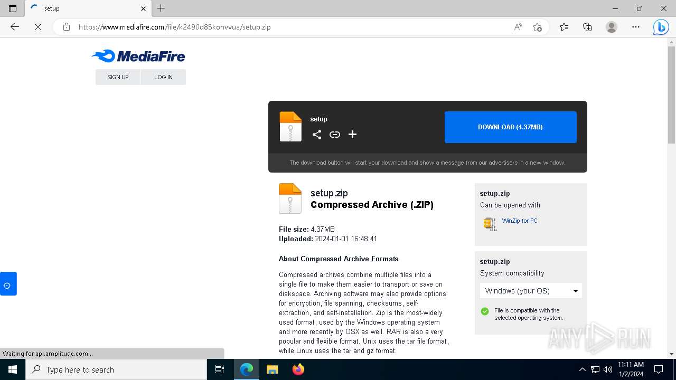Close the setup tab
Viewport: 676px width, 380px height.
[x=143, y=8]
